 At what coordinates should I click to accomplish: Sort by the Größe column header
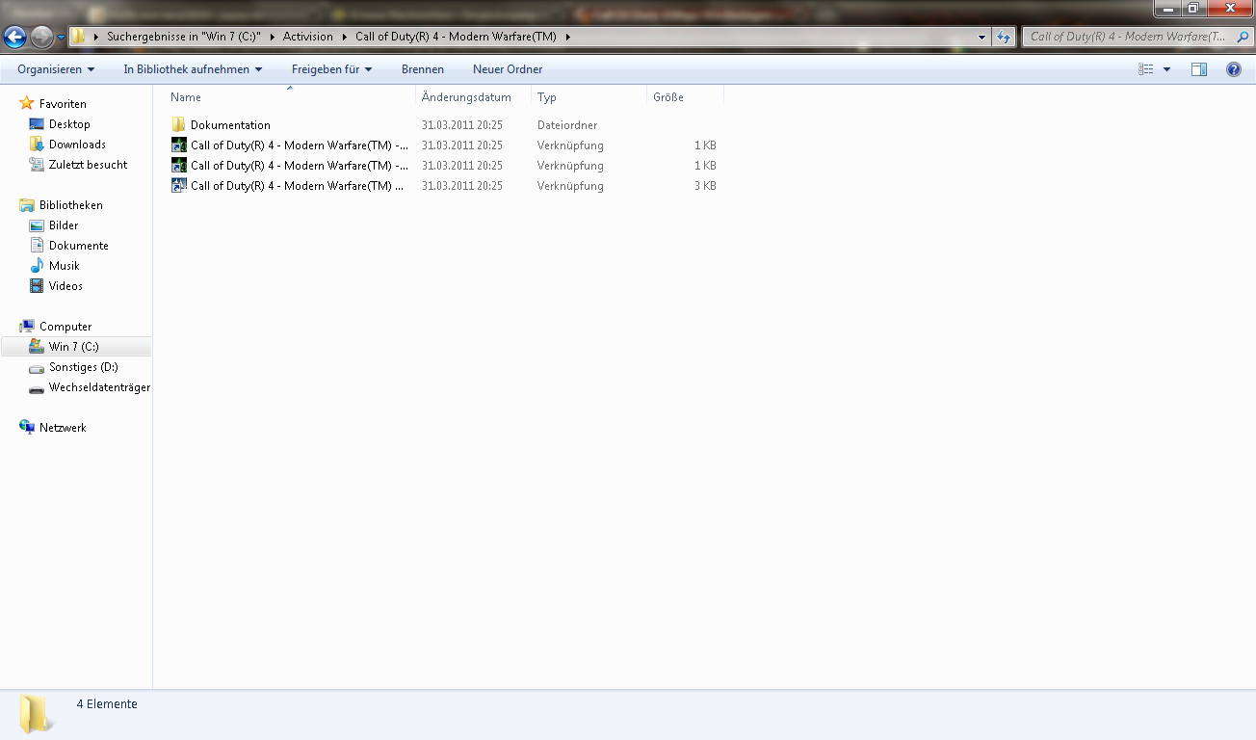tap(685, 97)
